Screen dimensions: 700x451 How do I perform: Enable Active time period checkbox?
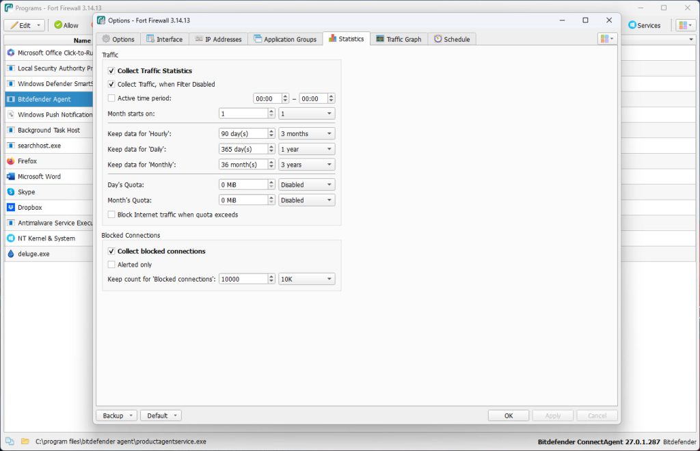click(111, 98)
